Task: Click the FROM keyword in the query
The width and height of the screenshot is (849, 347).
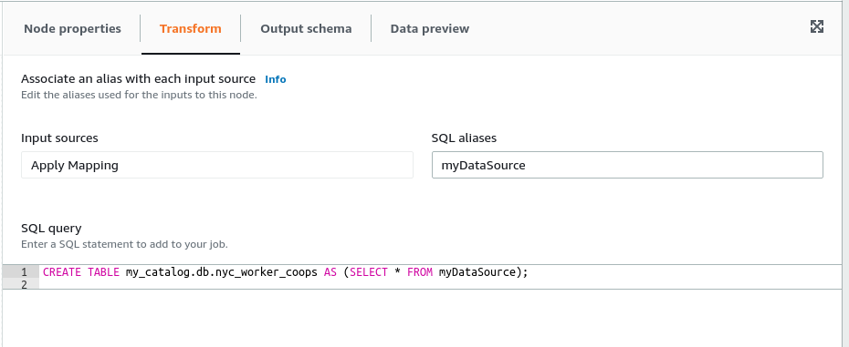Action: point(420,272)
